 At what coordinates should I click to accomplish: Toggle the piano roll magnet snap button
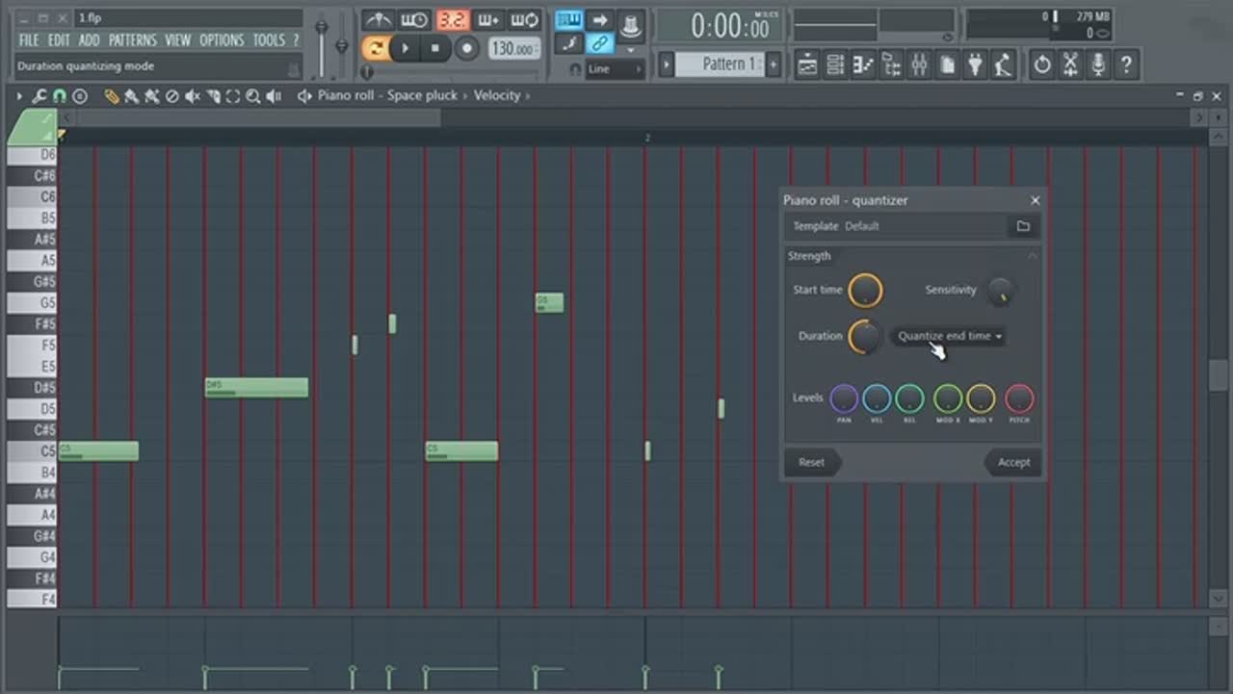click(59, 96)
